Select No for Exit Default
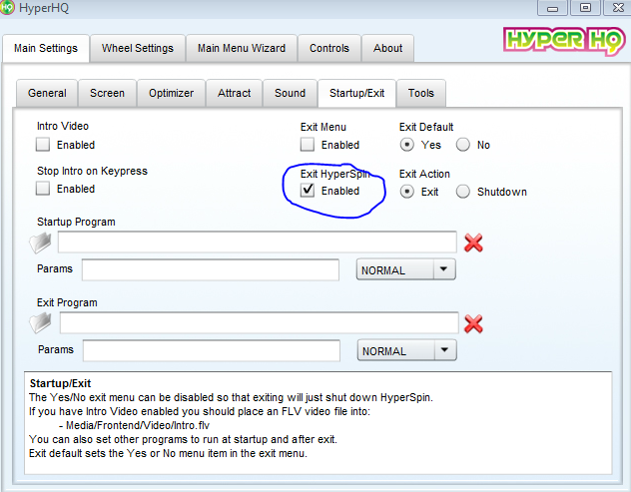 [x=463, y=145]
